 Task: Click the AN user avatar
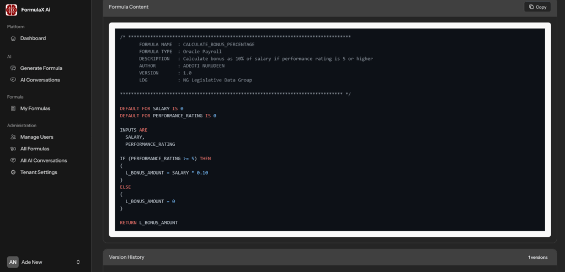tap(13, 262)
